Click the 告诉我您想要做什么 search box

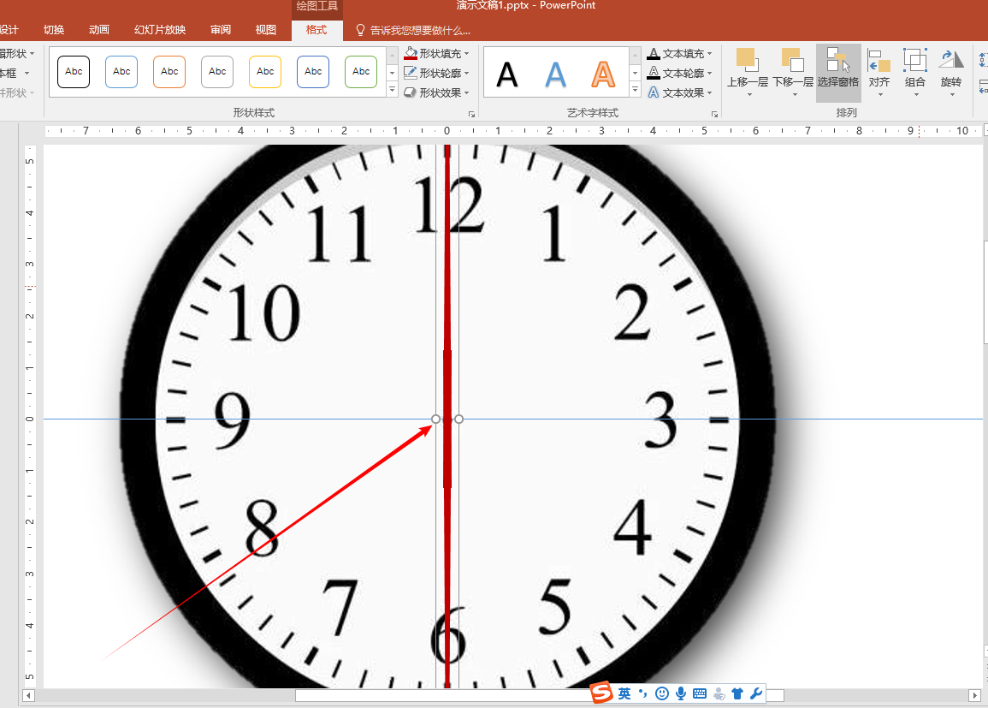click(413, 30)
